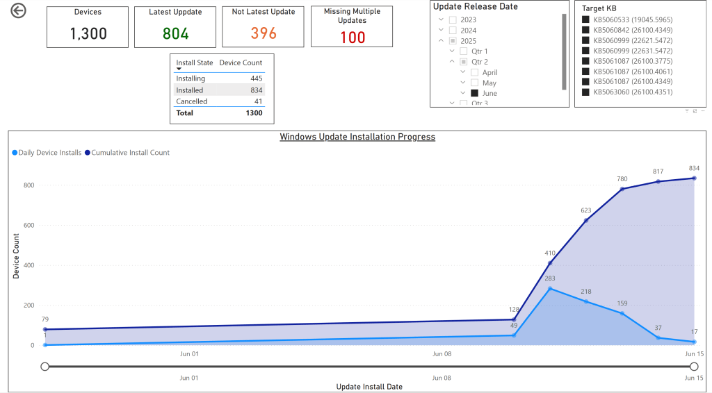
Task: Click the Not Latest Update card
Action: tap(263, 27)
